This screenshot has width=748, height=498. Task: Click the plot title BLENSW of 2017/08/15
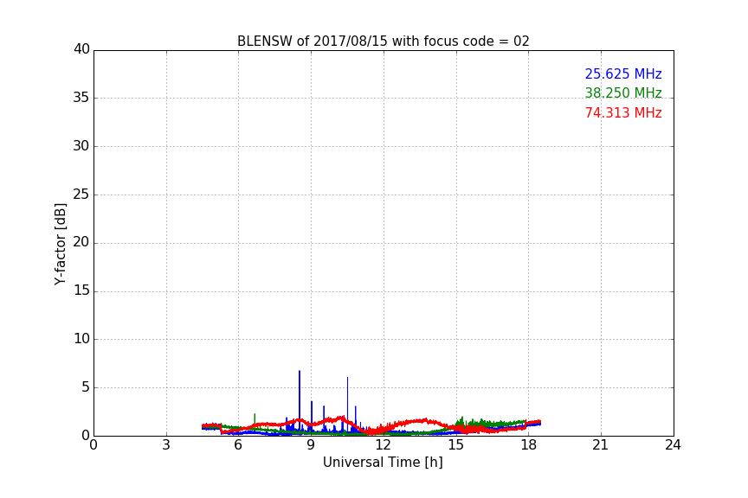pyautogui.click(x=383, y=41)
